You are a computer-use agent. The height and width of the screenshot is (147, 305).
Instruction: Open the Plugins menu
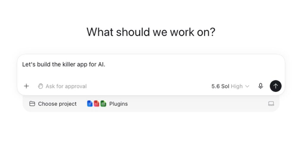click(x=107, y=104)
